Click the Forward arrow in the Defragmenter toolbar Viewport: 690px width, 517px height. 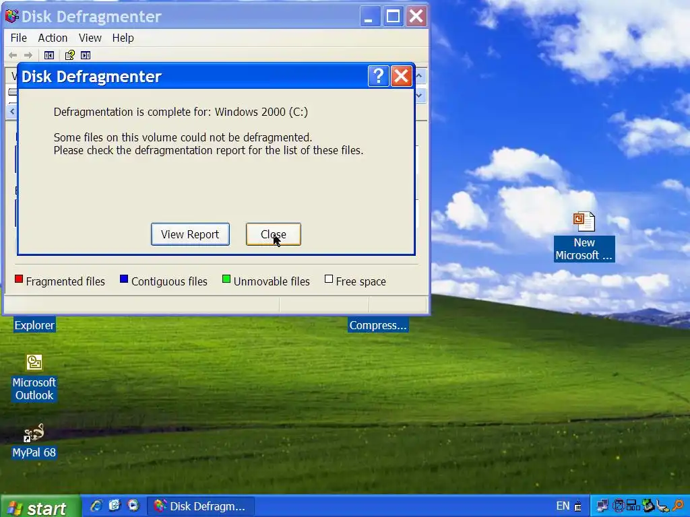pyautogui.click(x=28, y=55)
